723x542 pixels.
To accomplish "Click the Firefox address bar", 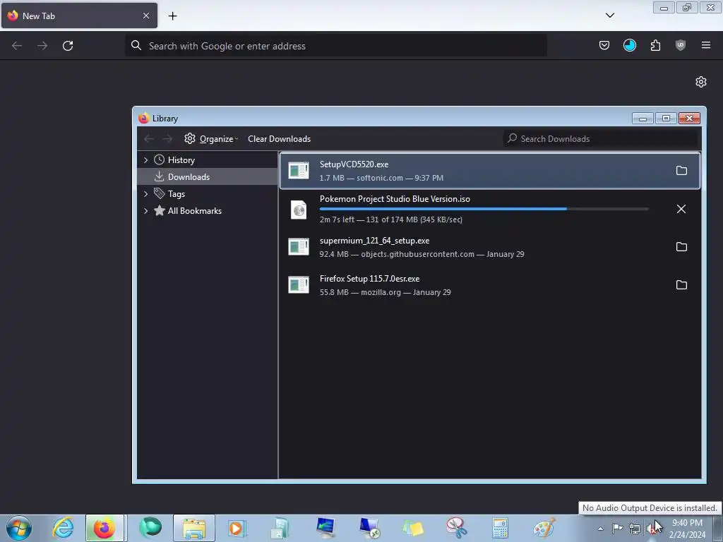I will (x=335, y=46).
